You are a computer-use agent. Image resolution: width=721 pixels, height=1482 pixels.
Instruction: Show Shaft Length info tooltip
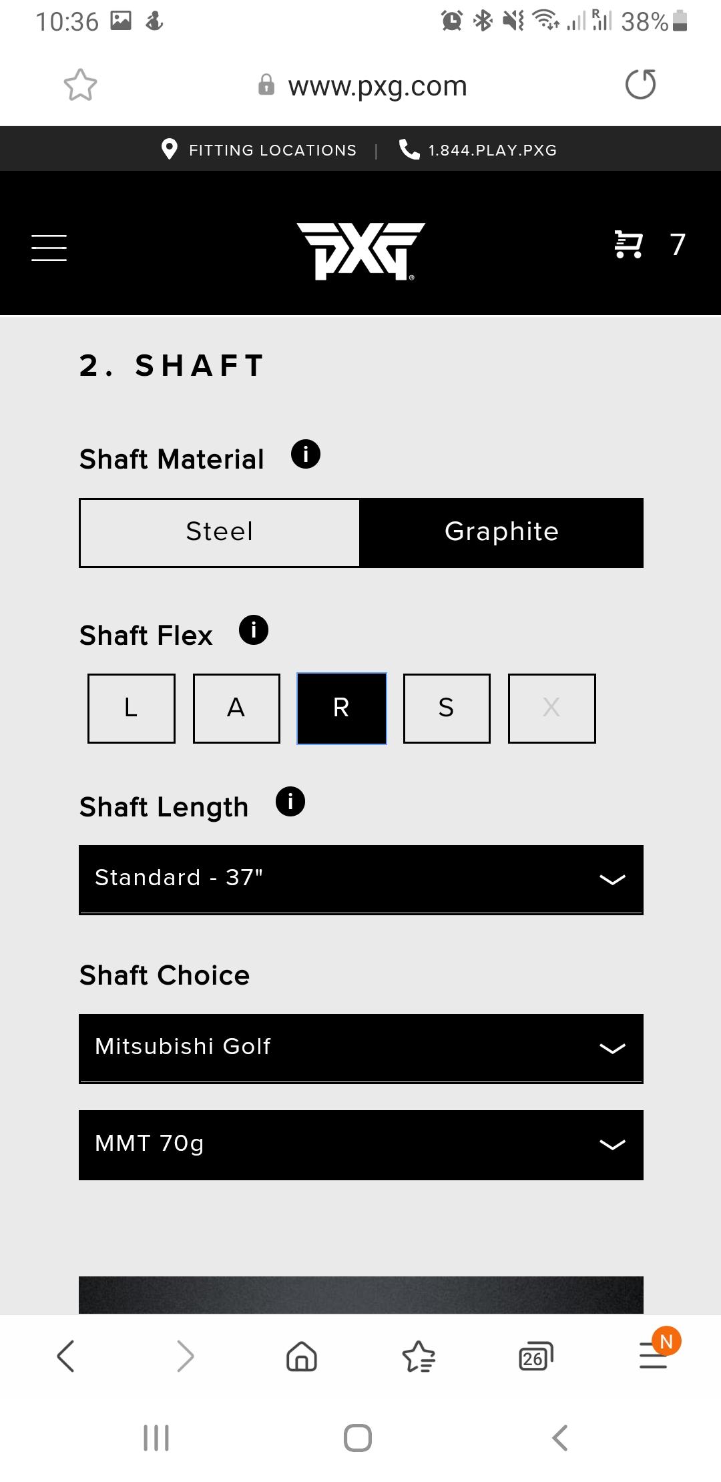click(x=290, y=802)
